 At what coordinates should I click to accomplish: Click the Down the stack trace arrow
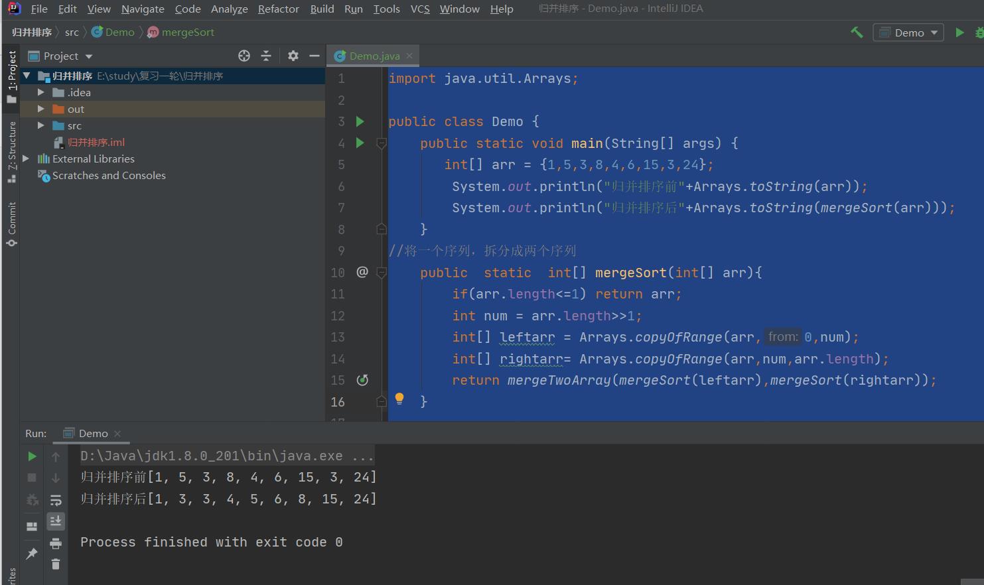click(x=56, y=478)
